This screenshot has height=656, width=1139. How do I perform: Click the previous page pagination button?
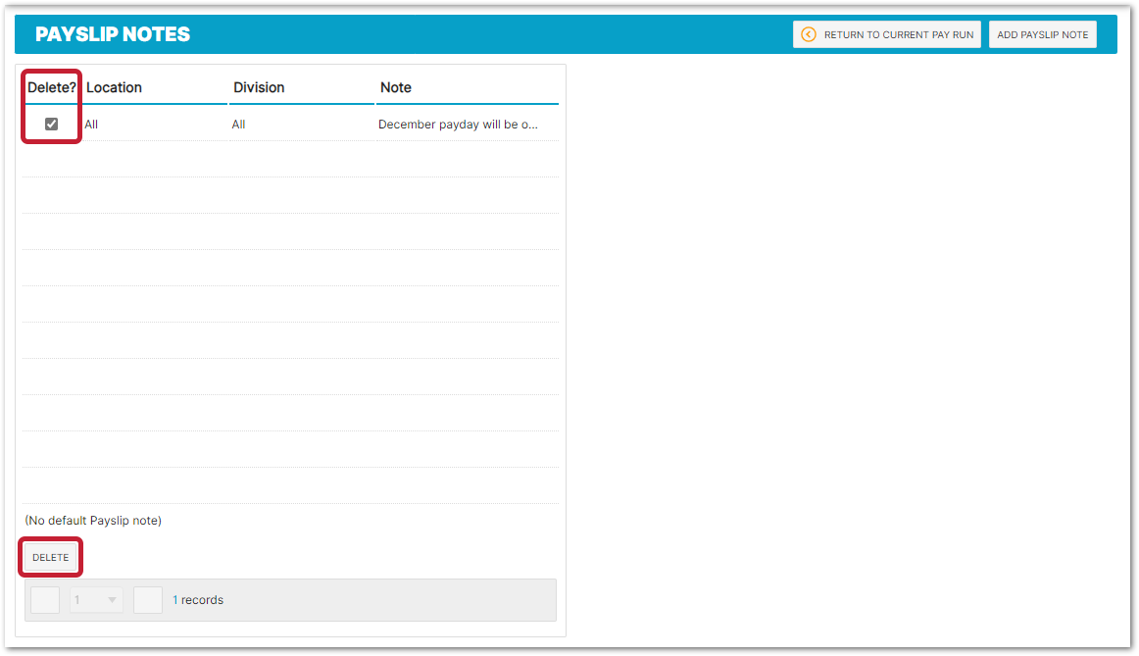[45, 600]
